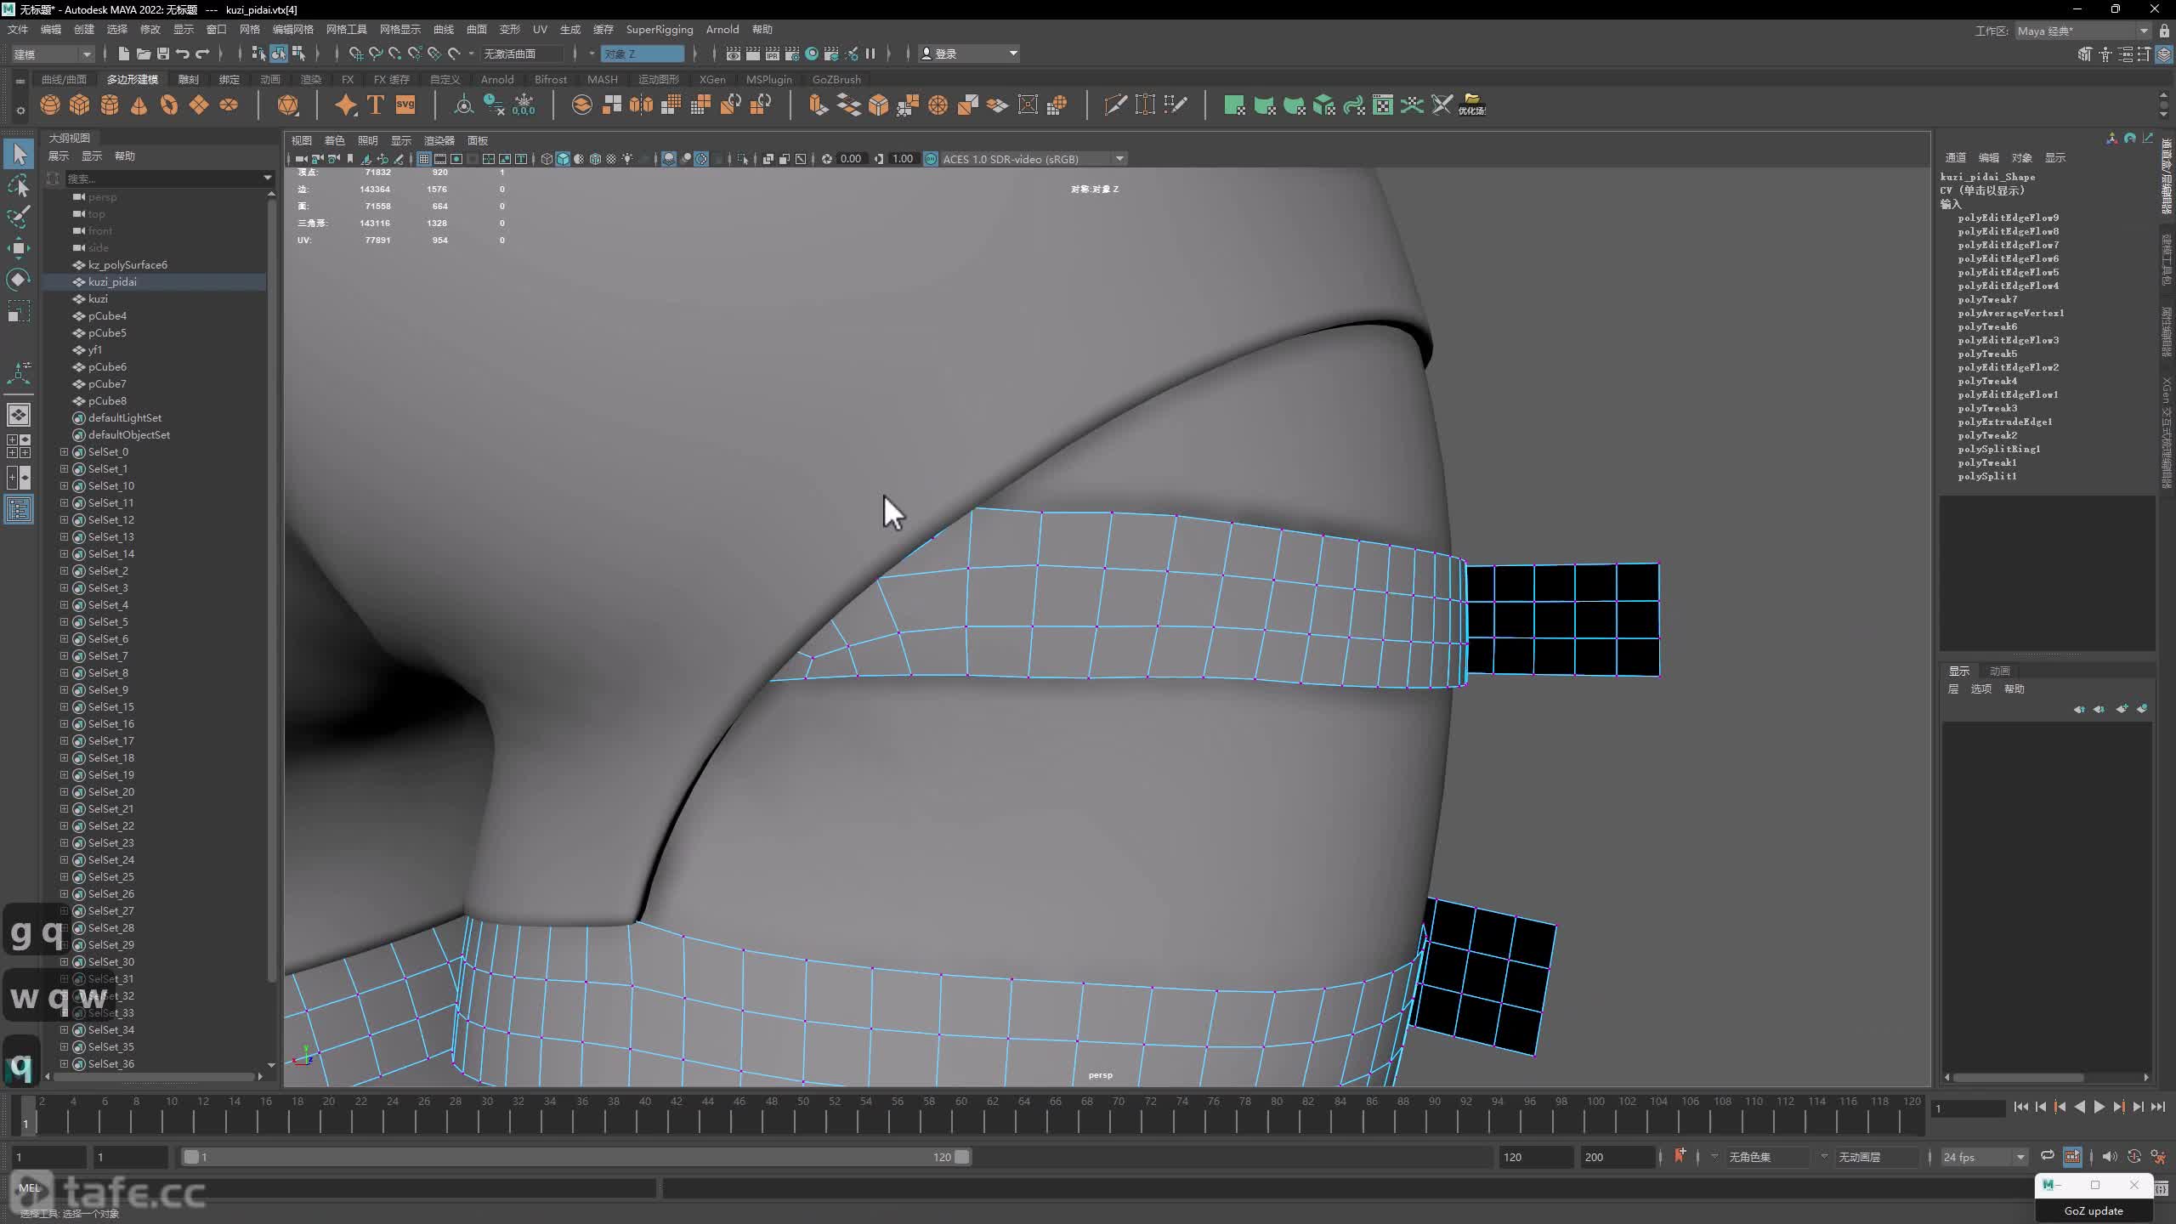The image size is (2176, 1224).
Task: Toggle the viewport grid display button
Action: pyautogui.click(x=423, y=159)
